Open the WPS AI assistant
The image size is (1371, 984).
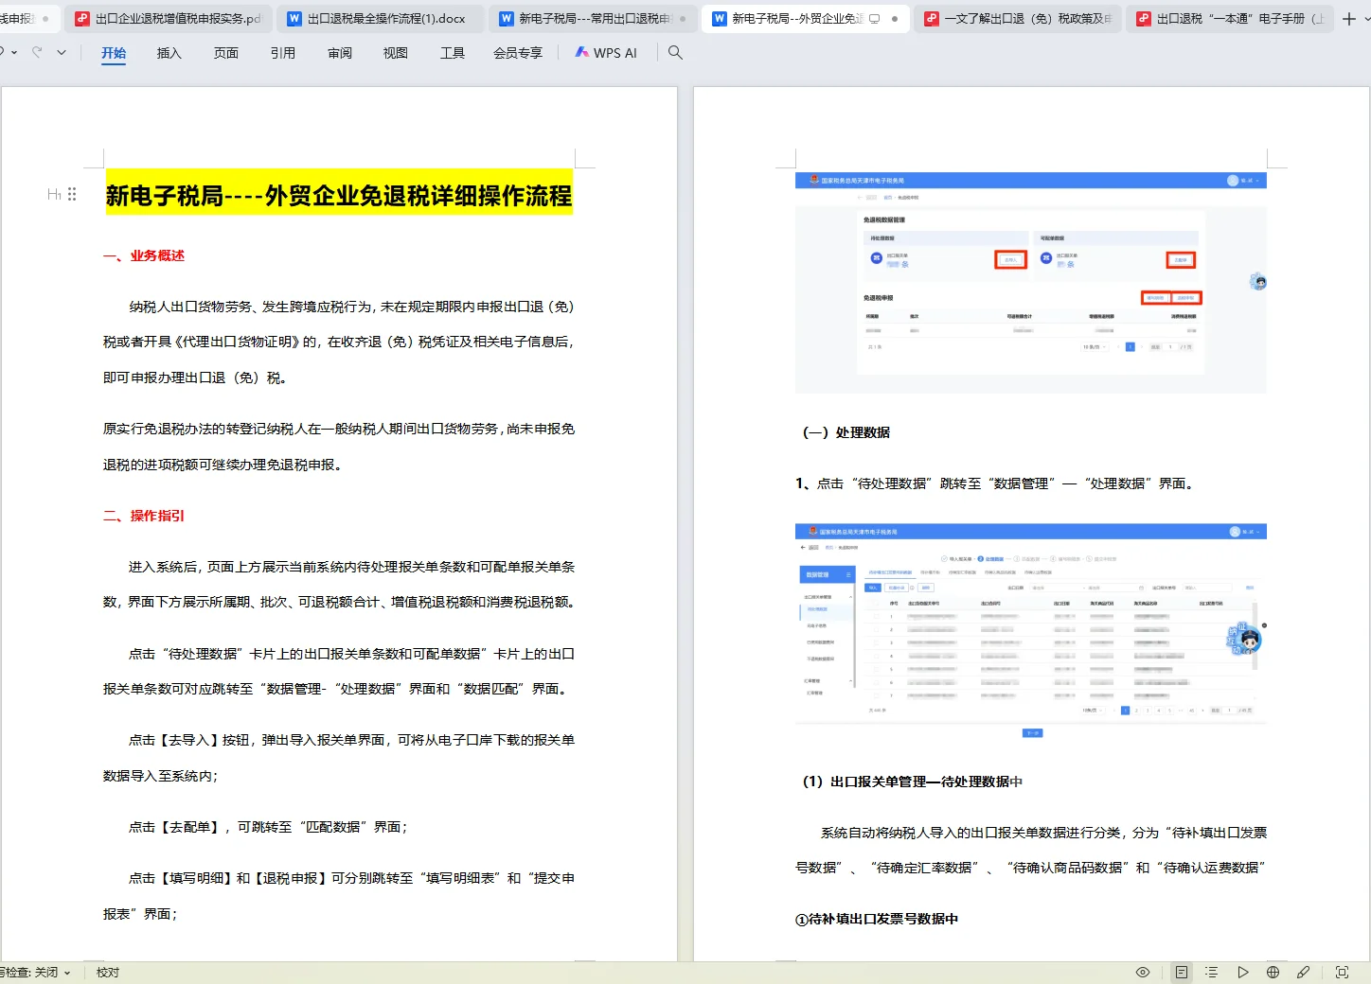tap(606, 52)
